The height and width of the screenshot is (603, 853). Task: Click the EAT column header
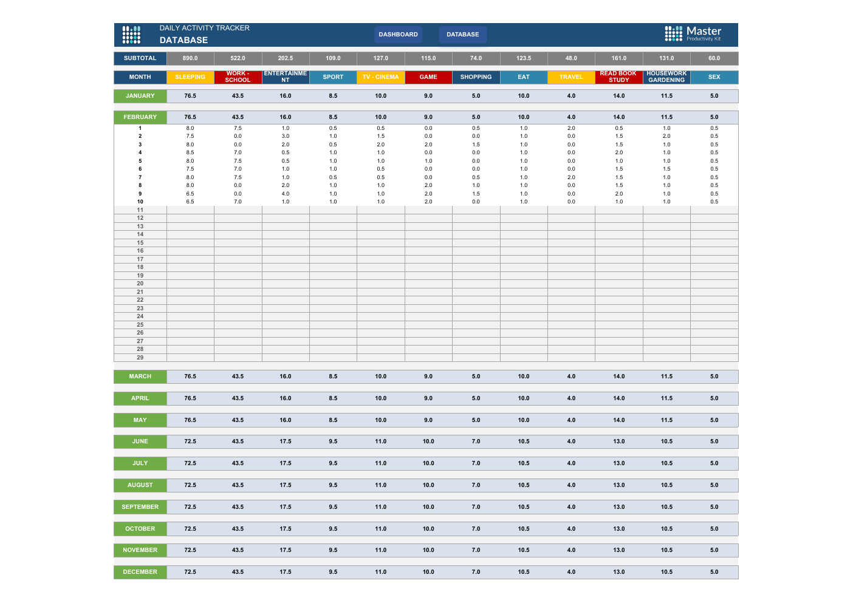coord(524,77)
